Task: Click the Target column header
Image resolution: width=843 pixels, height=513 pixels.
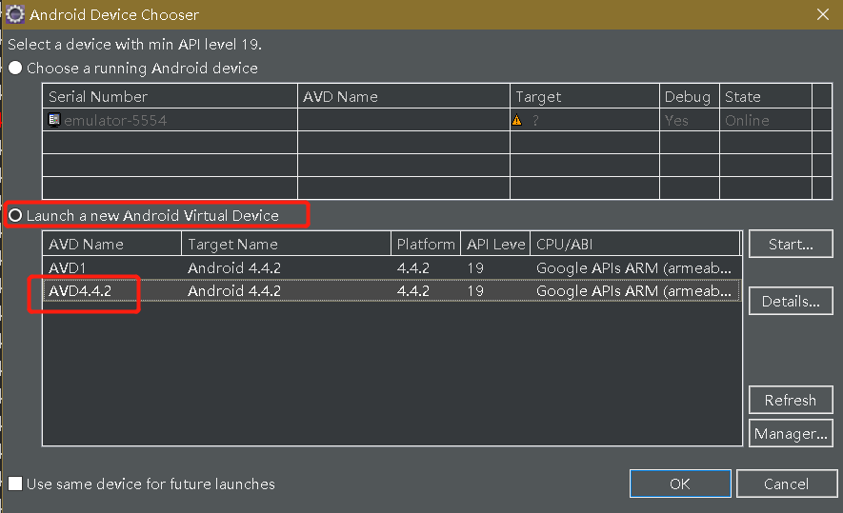Action: click(585, 96)
